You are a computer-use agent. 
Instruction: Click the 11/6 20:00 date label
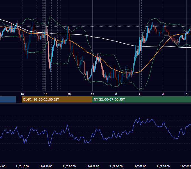tap(69, 166)
